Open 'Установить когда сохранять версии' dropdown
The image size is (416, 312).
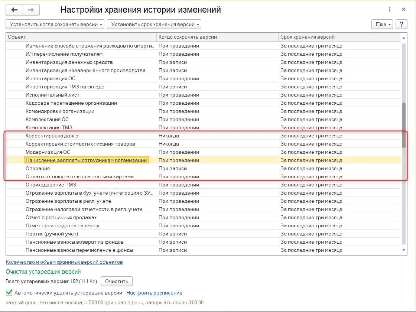(x=55, y=24)
